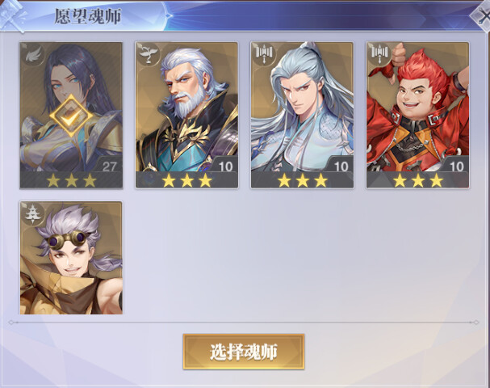
Task: Click the level 10 badge on the bearded elder card
Action: point(225,167)
